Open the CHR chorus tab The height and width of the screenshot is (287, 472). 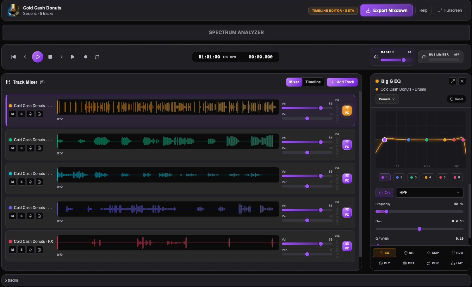(x=433, y=263)
